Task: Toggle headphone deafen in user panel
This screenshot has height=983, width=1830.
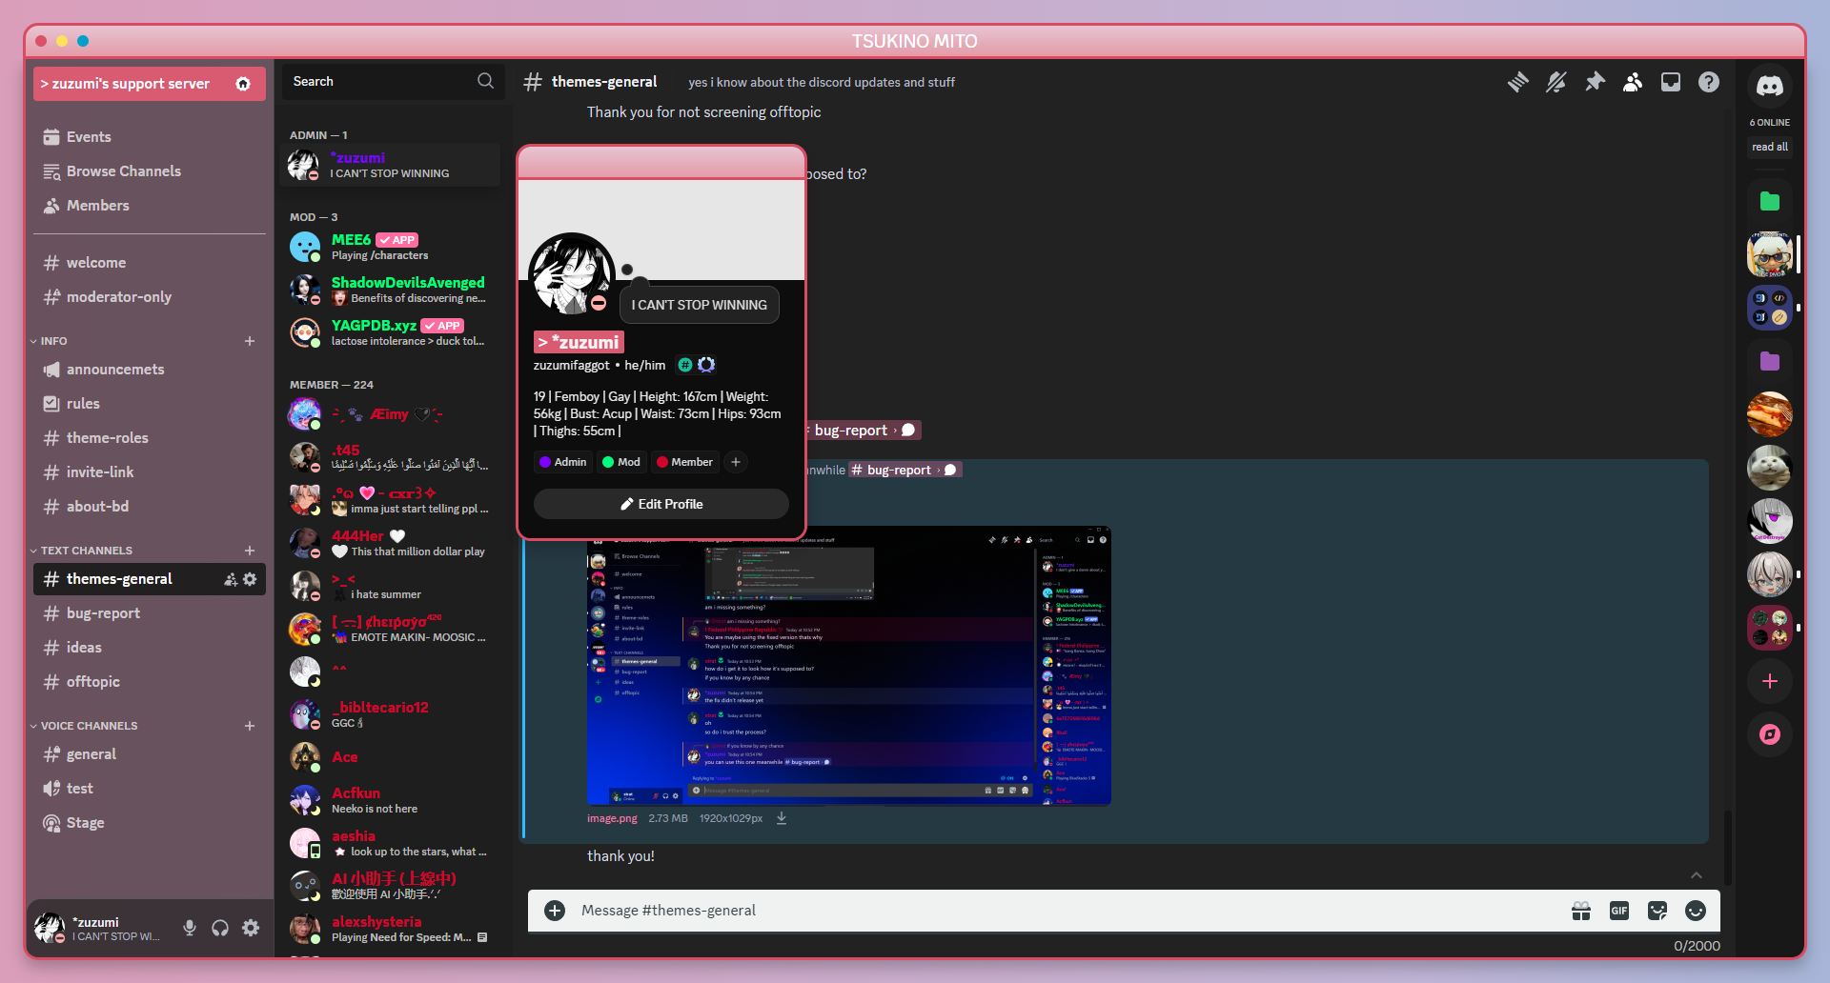Action: (220, 928)
